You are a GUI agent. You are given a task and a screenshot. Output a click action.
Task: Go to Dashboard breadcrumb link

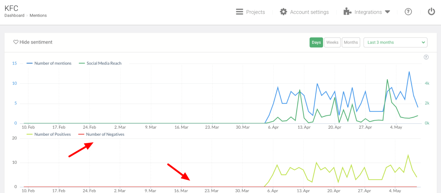pyautogui.click(x=14, y=15)
